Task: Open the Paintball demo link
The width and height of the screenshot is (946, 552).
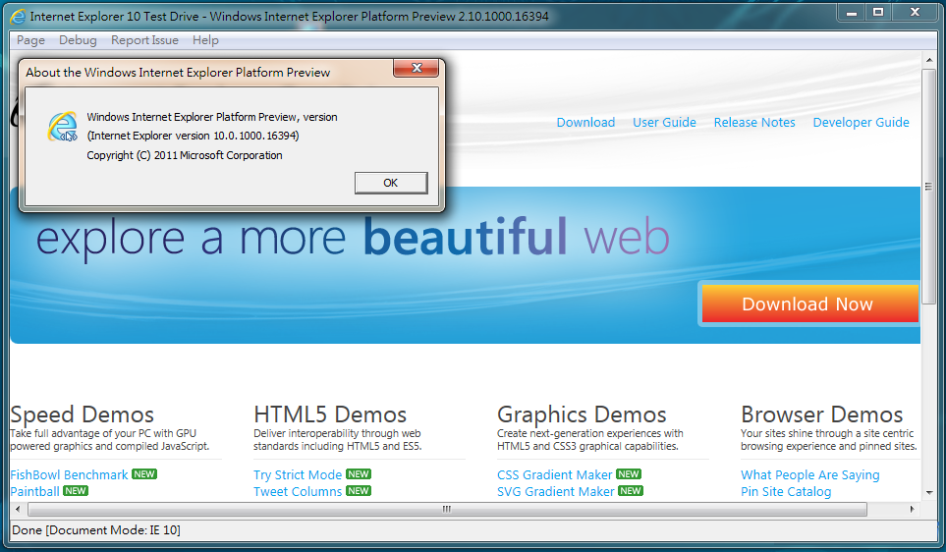Action: click(35, 491)
